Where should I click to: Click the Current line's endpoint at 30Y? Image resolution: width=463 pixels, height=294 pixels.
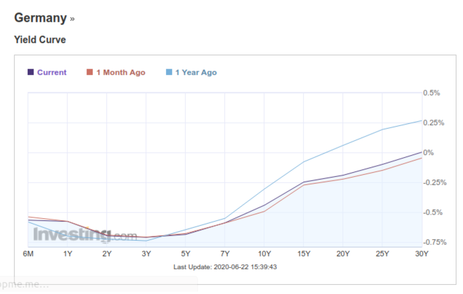(422, 152)
